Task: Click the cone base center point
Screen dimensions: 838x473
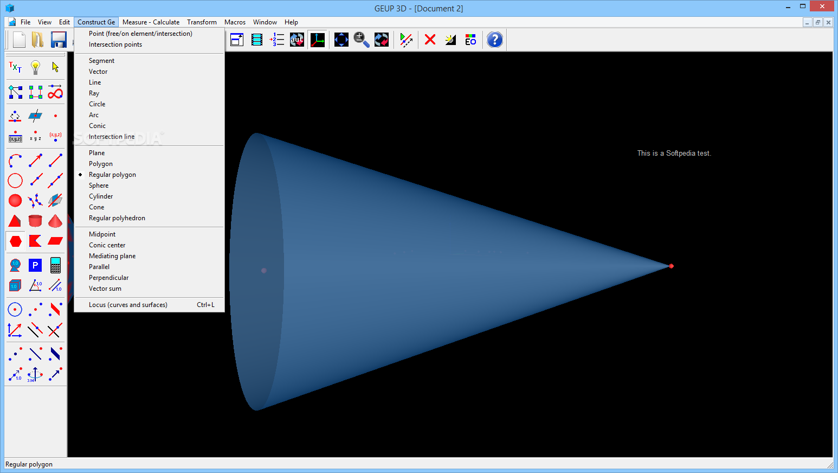Action: point(264,270)
